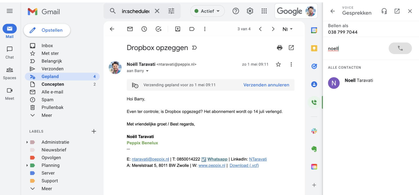Viewport: 419px width, 195px height.
Task: Open the Actief status dropdown
Action: click(207, 11)
